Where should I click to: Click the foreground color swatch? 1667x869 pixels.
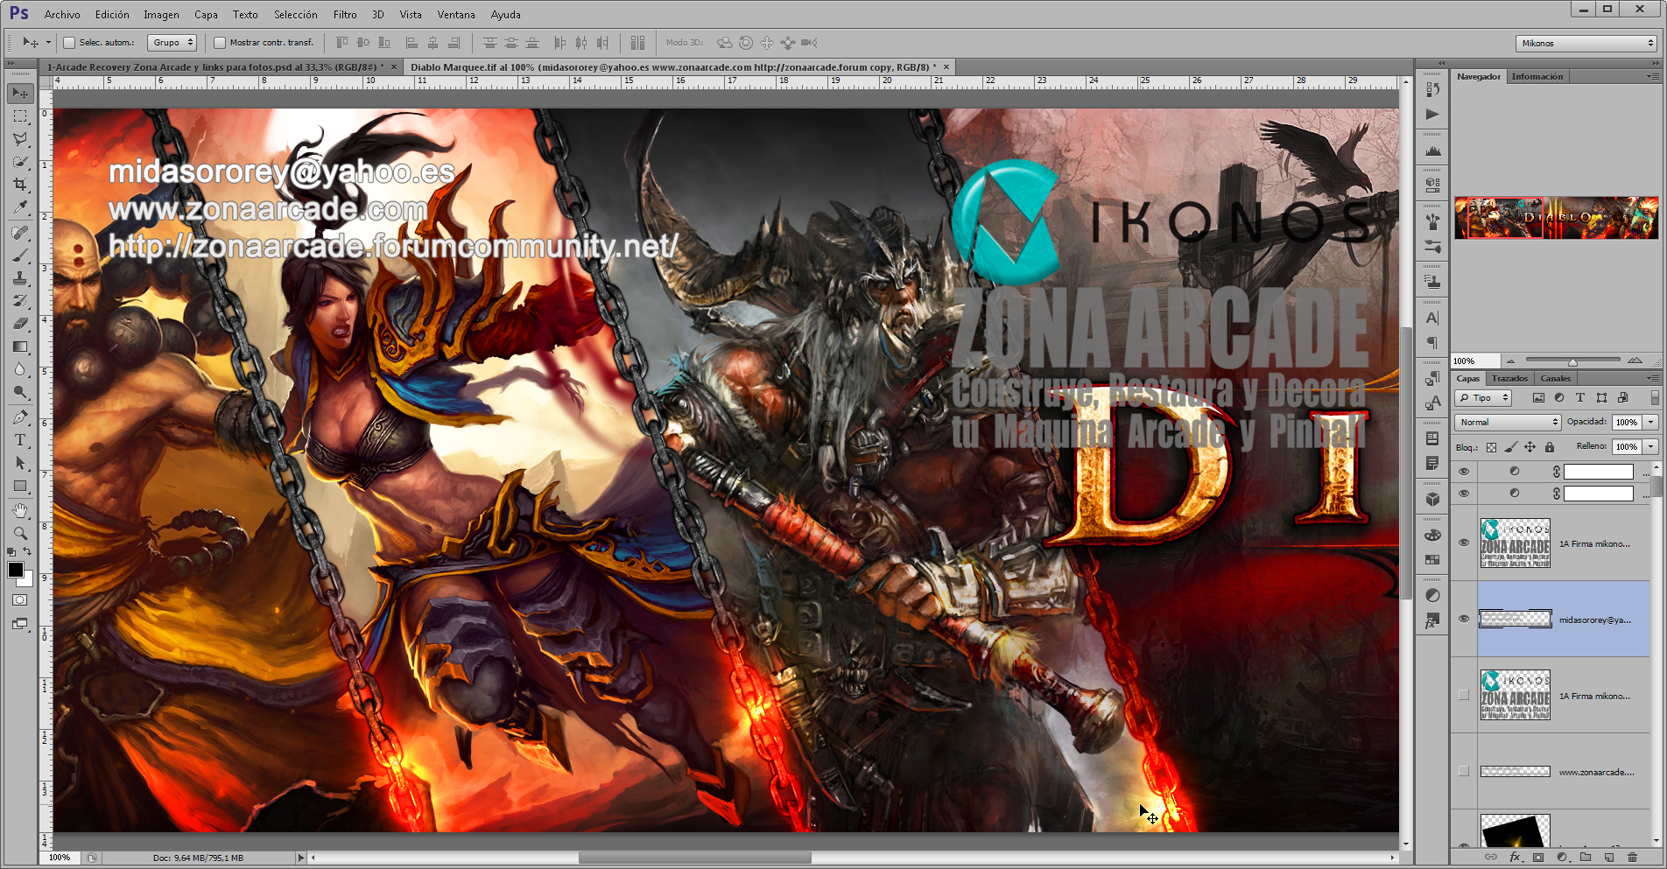pyautogui.click(x=16, y=570)
